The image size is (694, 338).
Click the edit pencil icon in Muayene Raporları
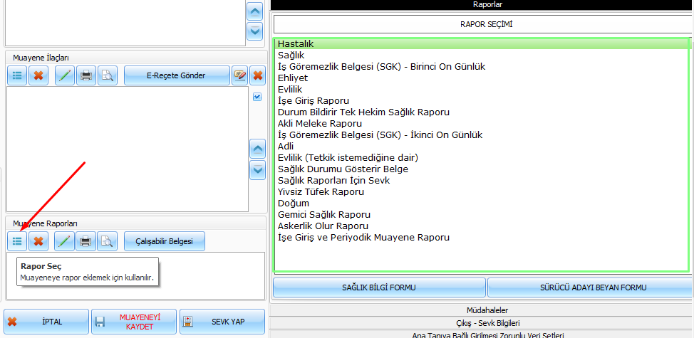(x=65, y=241)
